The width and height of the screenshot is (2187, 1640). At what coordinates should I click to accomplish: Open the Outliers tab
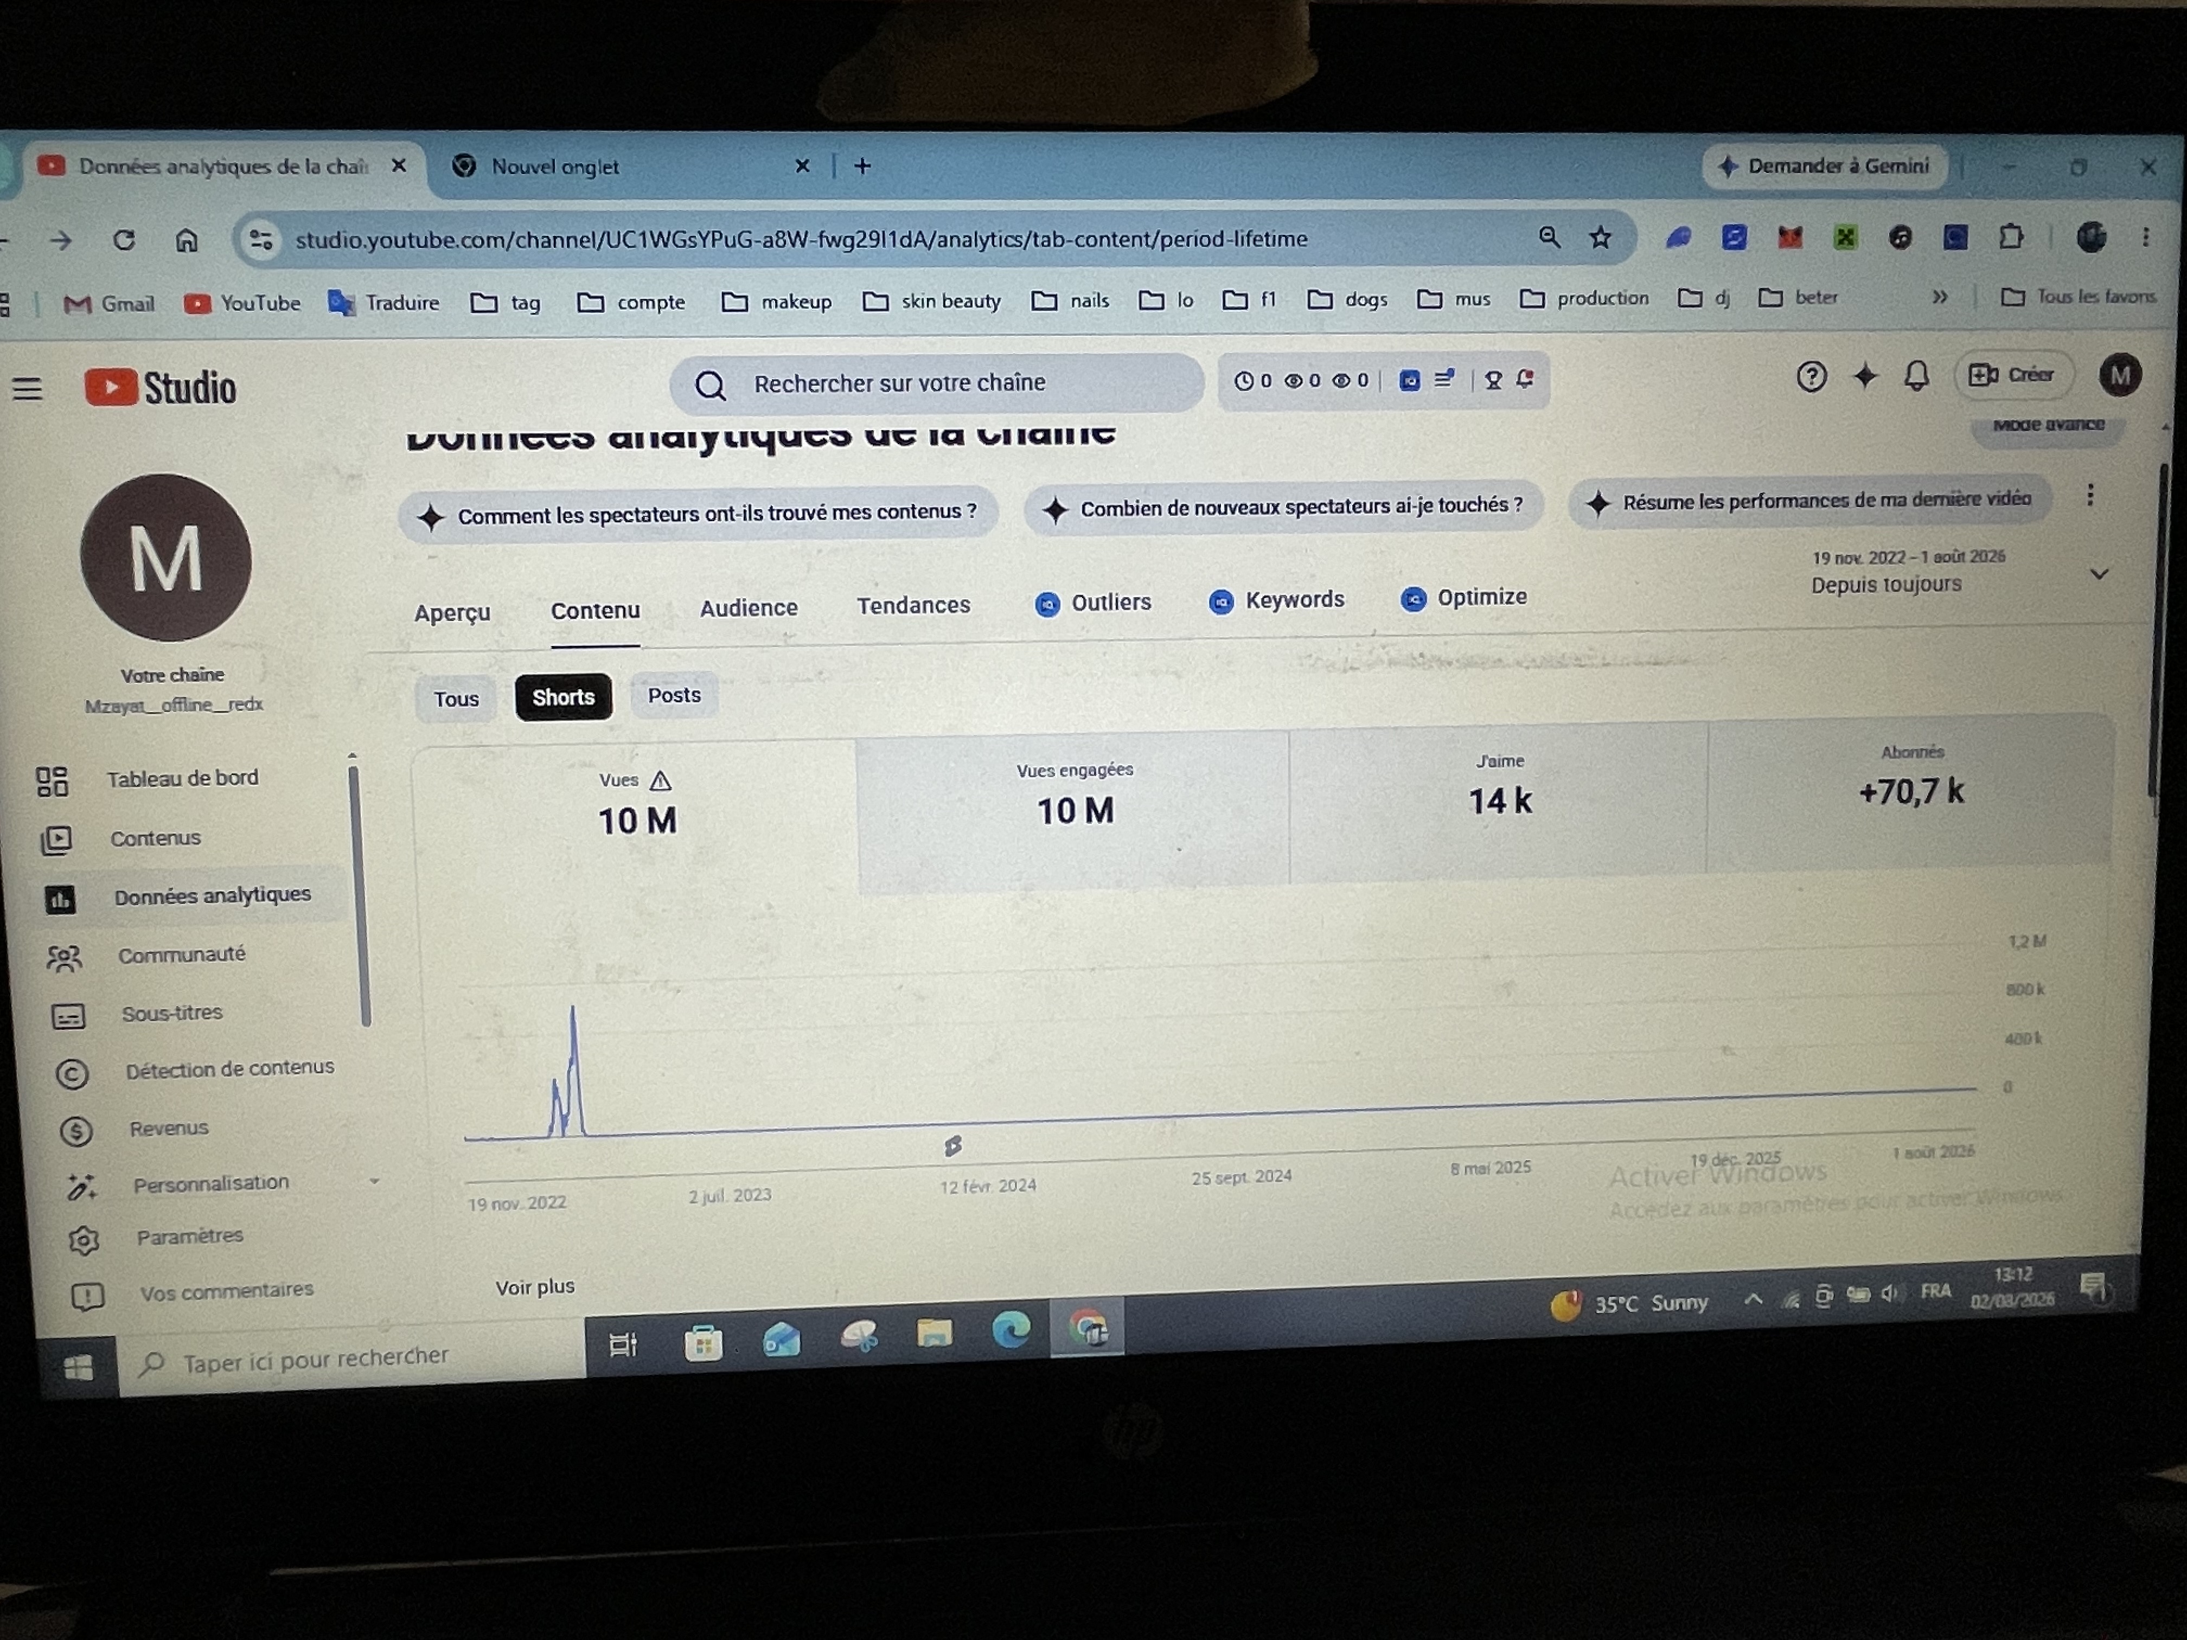1092,602
